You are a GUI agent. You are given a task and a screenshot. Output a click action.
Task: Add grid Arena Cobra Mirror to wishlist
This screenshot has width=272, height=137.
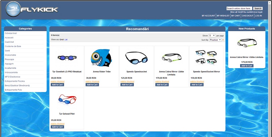click(162, 81)
